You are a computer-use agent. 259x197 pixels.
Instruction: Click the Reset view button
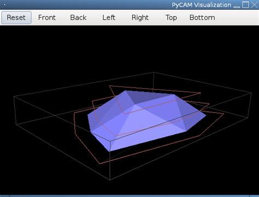point(16,18)
